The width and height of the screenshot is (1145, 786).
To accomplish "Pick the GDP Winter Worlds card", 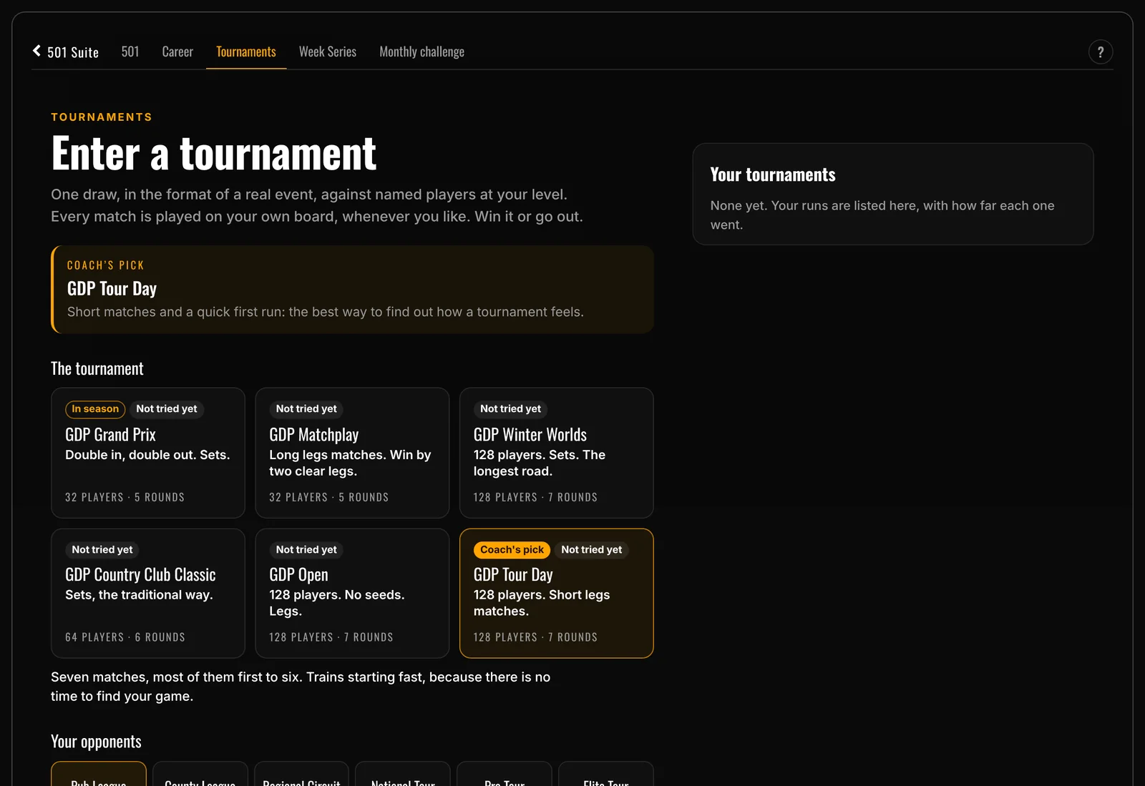I will pyautogui.click(x=556, y=453).
